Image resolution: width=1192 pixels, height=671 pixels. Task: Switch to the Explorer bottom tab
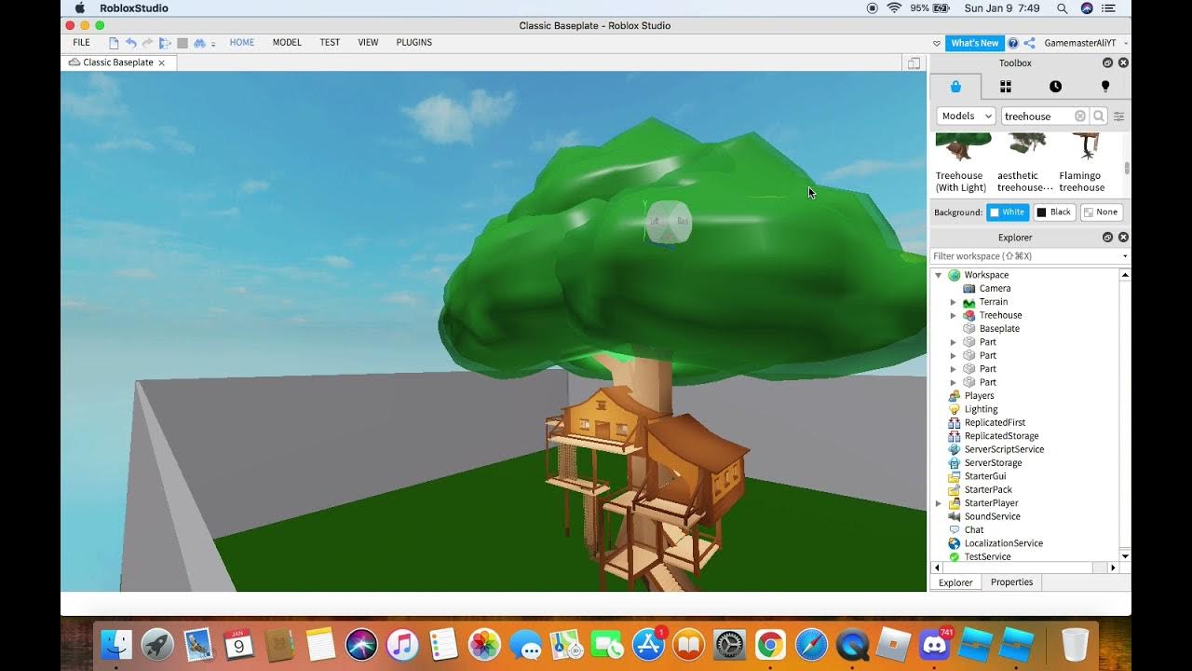point(955,582)
